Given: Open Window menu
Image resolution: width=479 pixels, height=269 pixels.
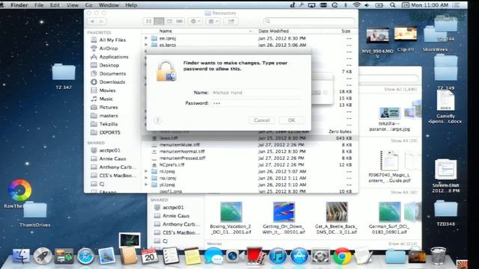Looking at the screenshot, I should pyautogui.click(x=109, y=5).
